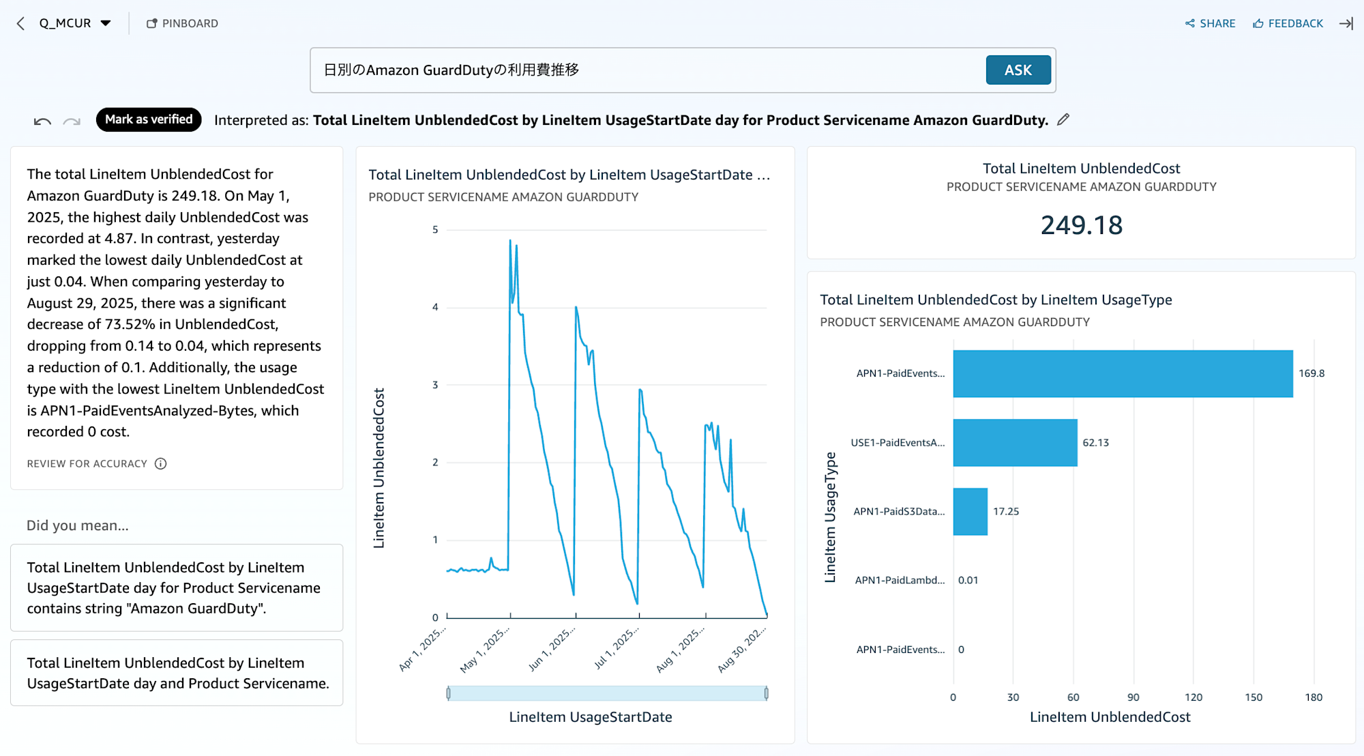Viewport: 1364px width, 756px height.
Task: Click the left handle of the date range slider
Action: click(448, 693)
